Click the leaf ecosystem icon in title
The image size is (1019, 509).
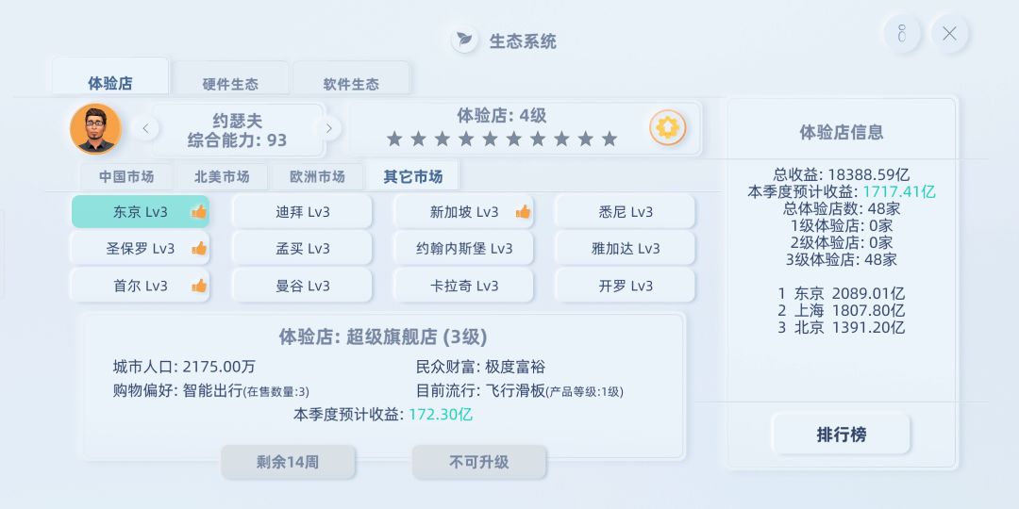[463, 41]
